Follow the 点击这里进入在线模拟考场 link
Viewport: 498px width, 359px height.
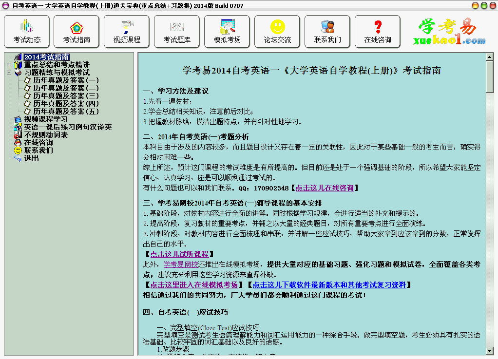[x=194, y=285]
